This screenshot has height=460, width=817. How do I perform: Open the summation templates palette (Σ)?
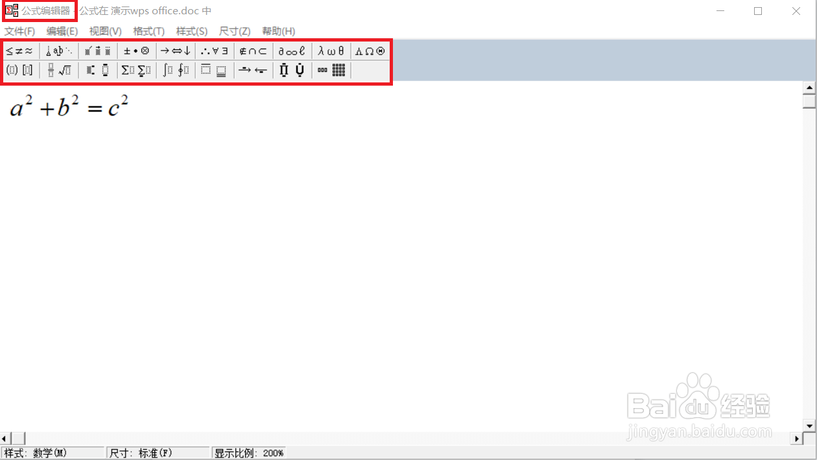[137, 70]
